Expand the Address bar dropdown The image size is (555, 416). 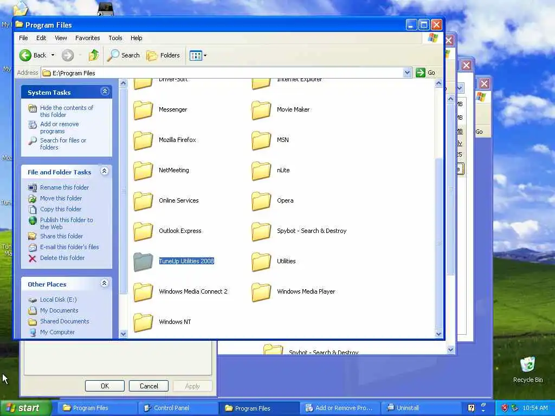tap(407, 73)
